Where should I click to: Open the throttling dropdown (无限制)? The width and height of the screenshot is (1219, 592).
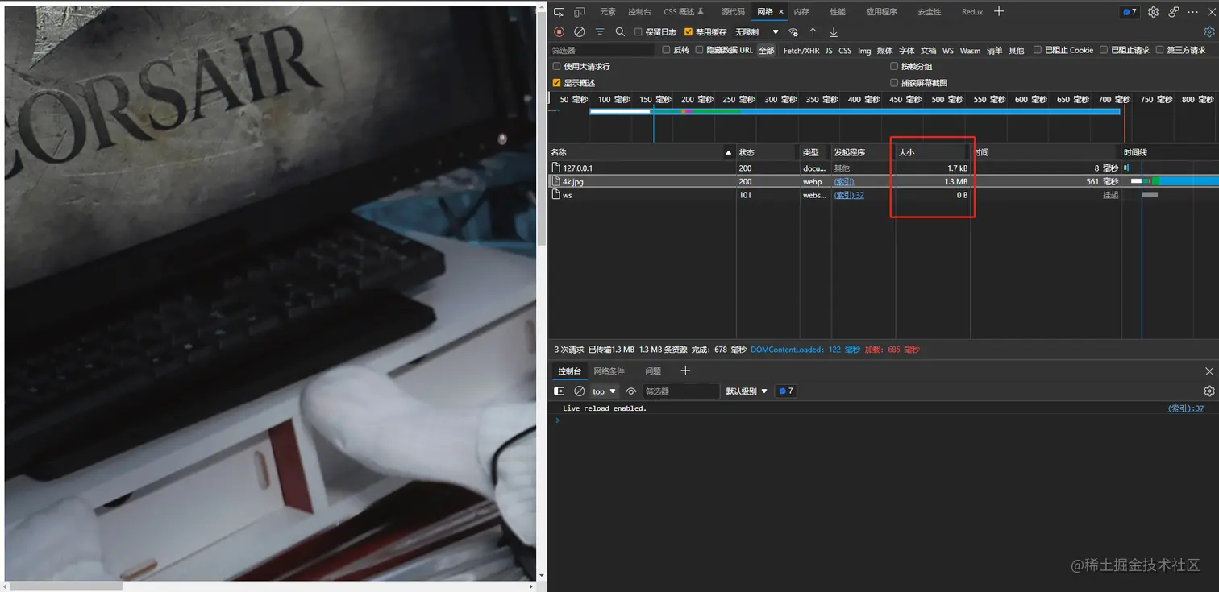tap(756, 32)
